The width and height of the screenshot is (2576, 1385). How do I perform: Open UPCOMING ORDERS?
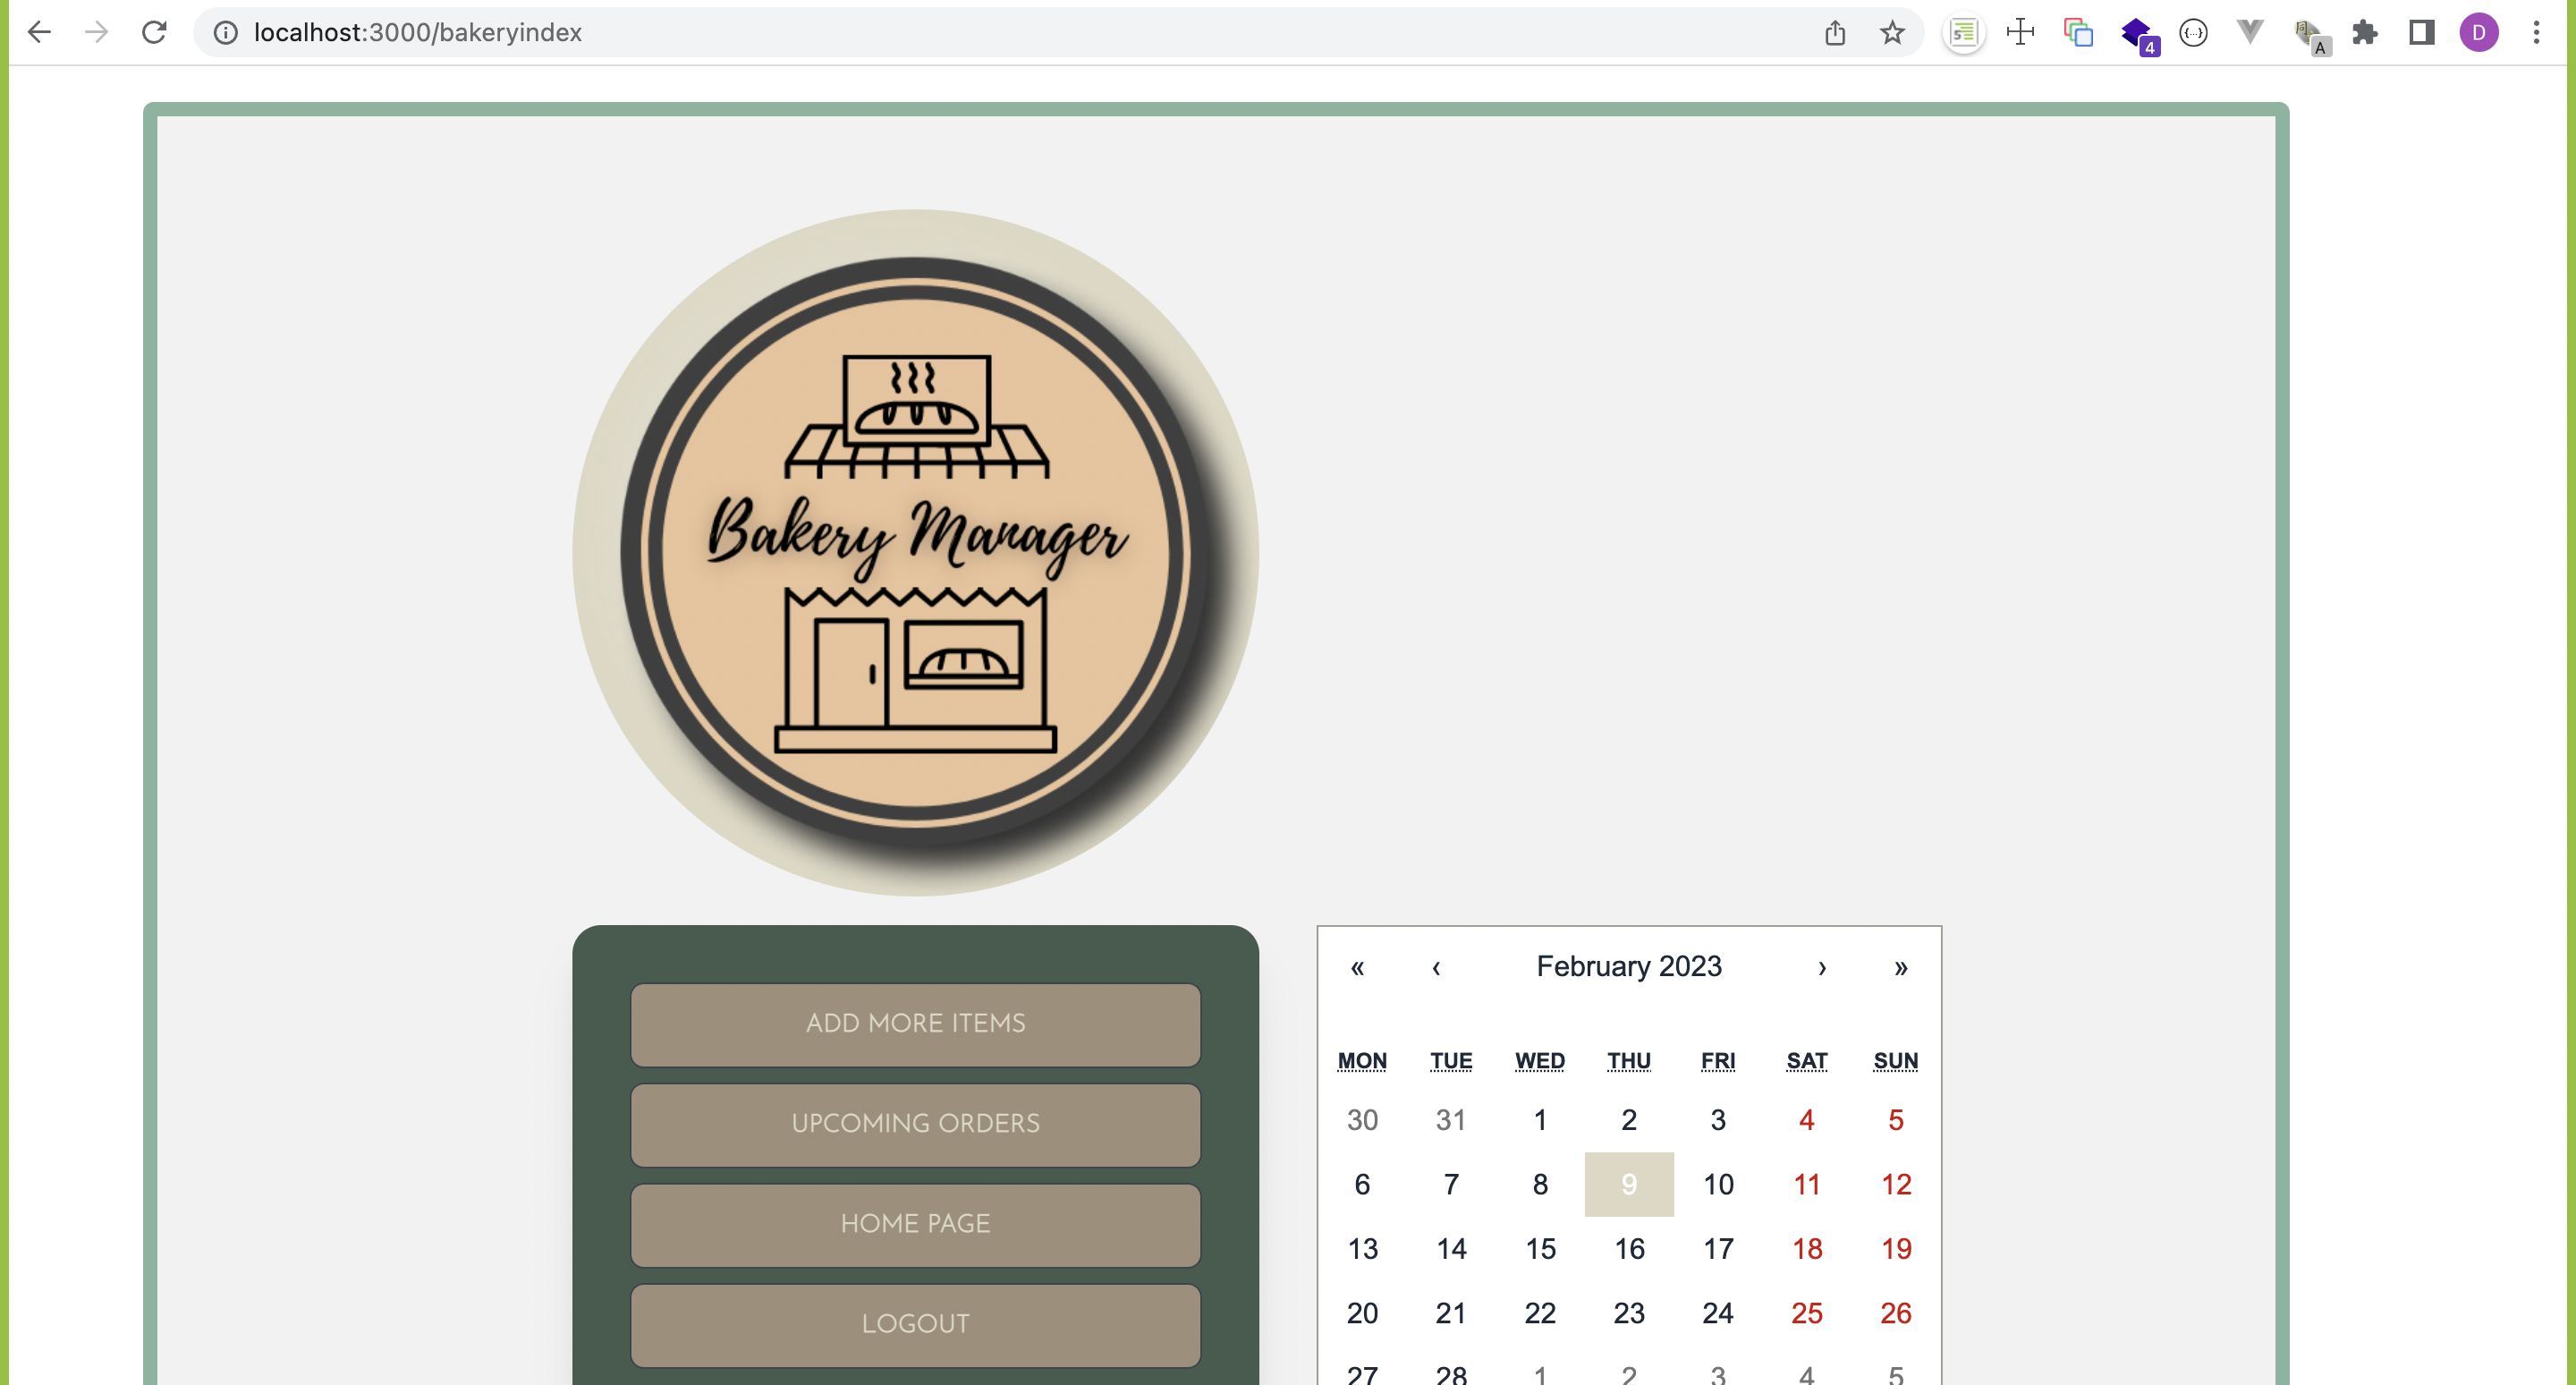[915, 1123]
